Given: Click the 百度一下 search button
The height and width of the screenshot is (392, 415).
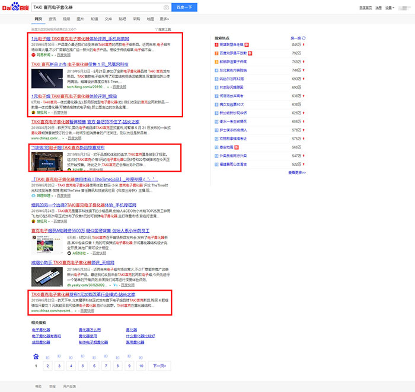Looking at the screenshot, I should (184, 7).
